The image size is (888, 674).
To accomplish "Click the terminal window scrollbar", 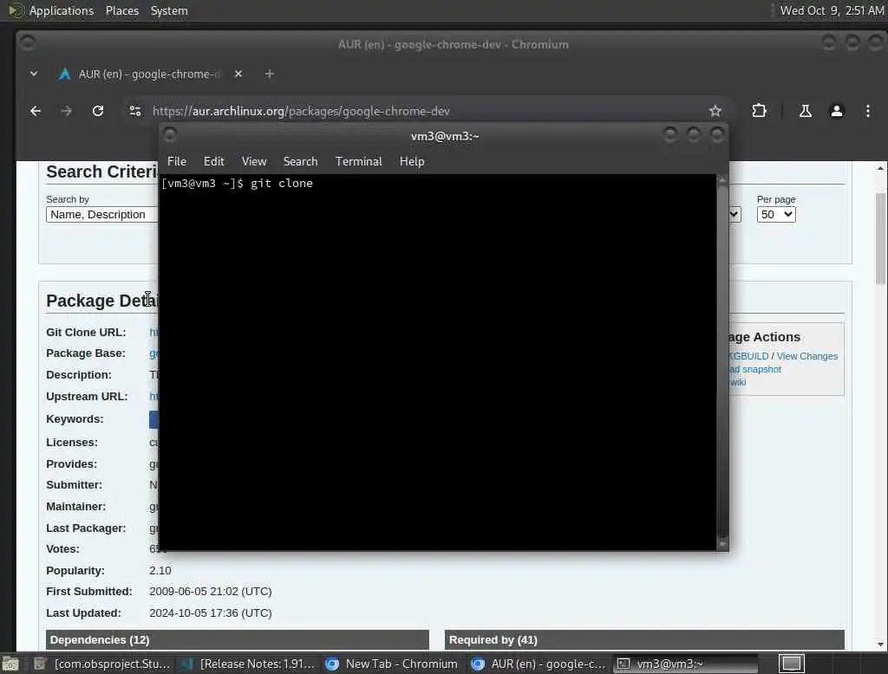I will point(722,362).
